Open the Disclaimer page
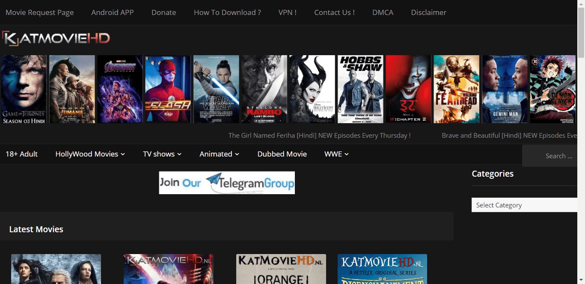Image resolution: width=585 pixels, height=284 pixels. click(428, 12)
